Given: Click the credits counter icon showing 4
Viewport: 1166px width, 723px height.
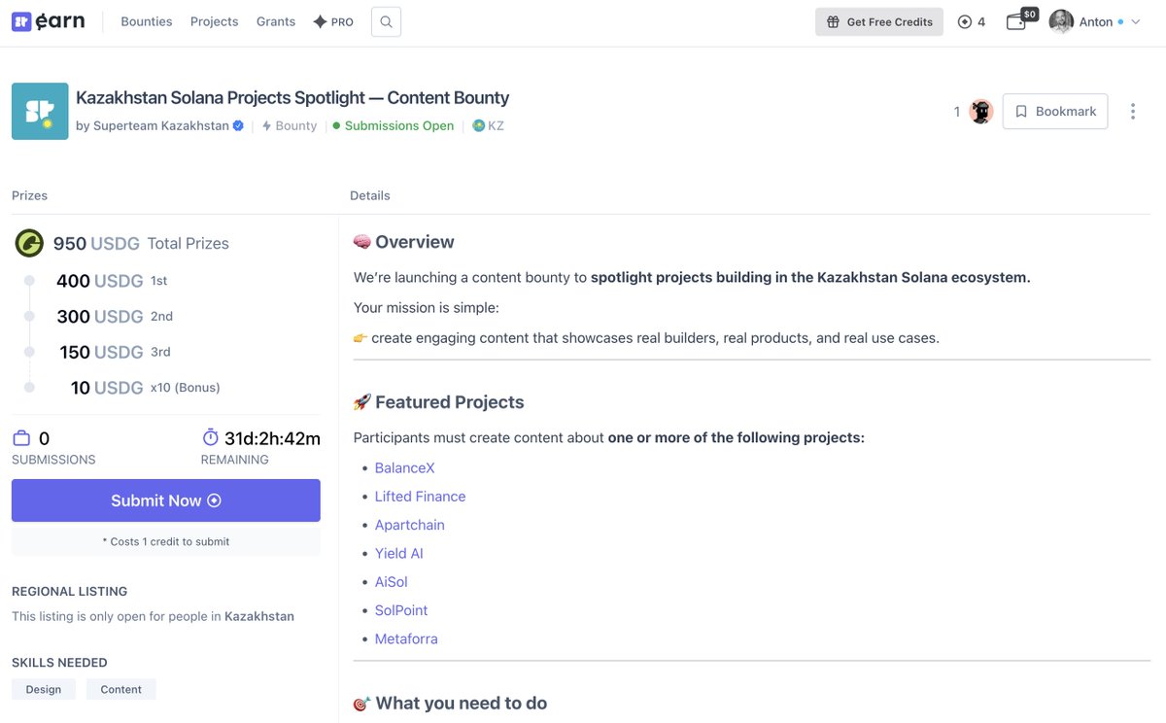Looking at the screenshot, I should tap(972, 21).
